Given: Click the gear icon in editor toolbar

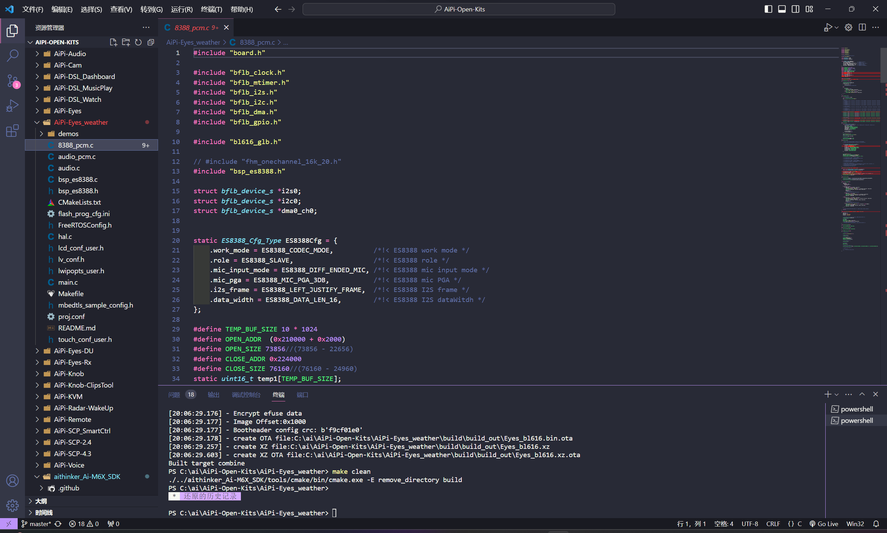Looking at the screenshot, I should pos(849,28).
